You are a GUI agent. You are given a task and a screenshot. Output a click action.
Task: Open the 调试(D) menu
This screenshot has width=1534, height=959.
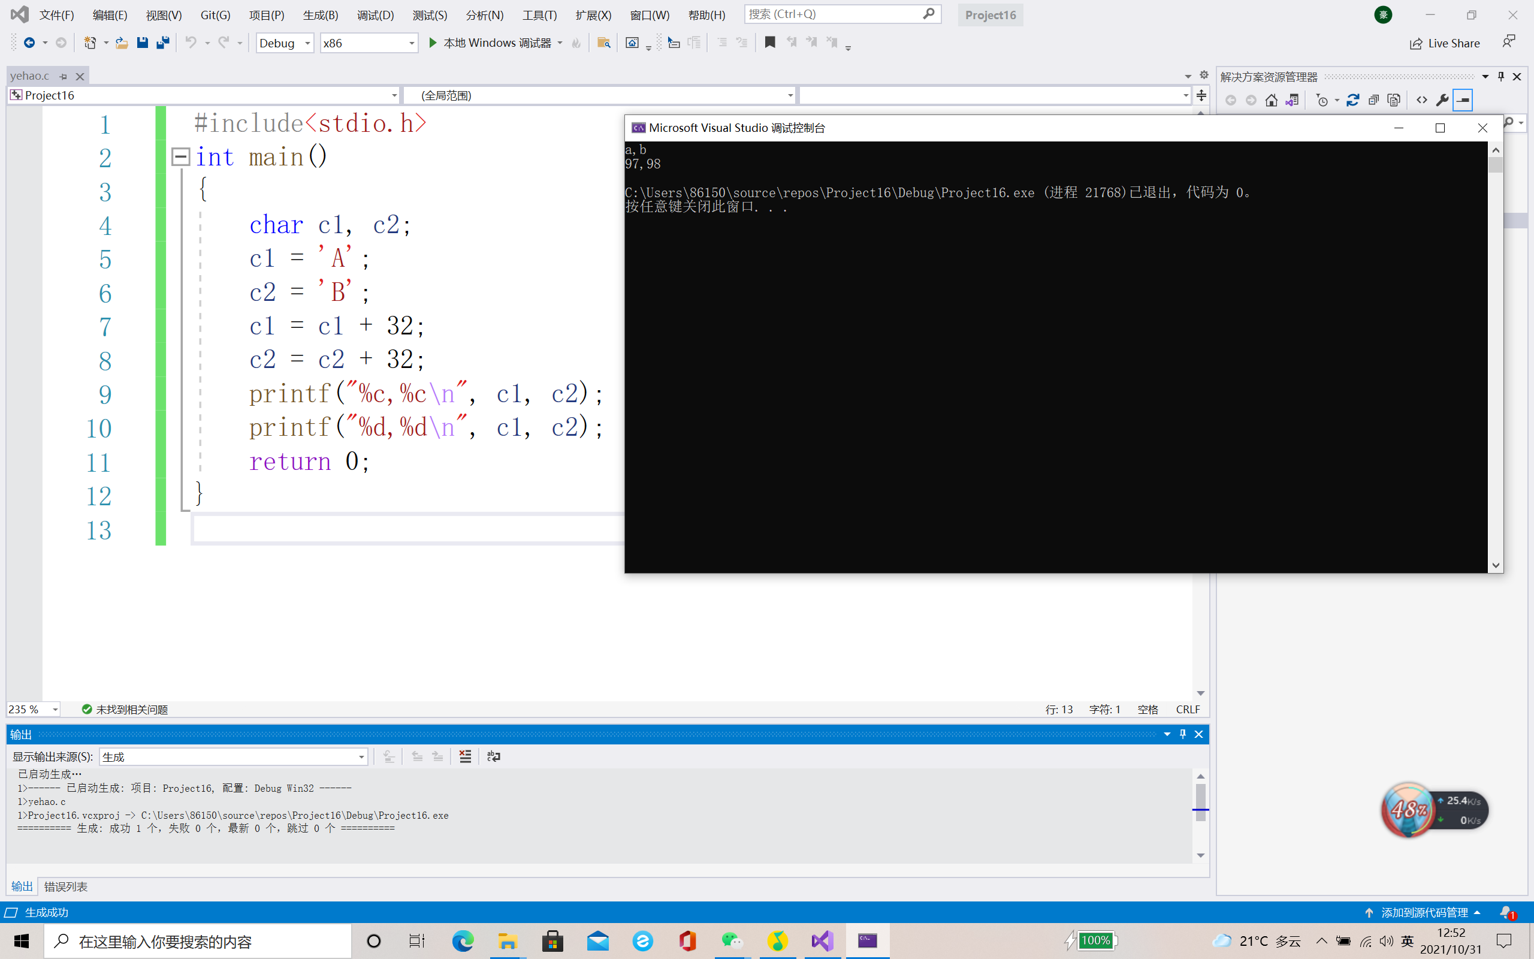(375, 15)
